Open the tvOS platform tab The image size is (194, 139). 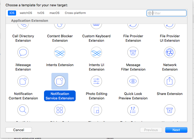tap(41, 13)
